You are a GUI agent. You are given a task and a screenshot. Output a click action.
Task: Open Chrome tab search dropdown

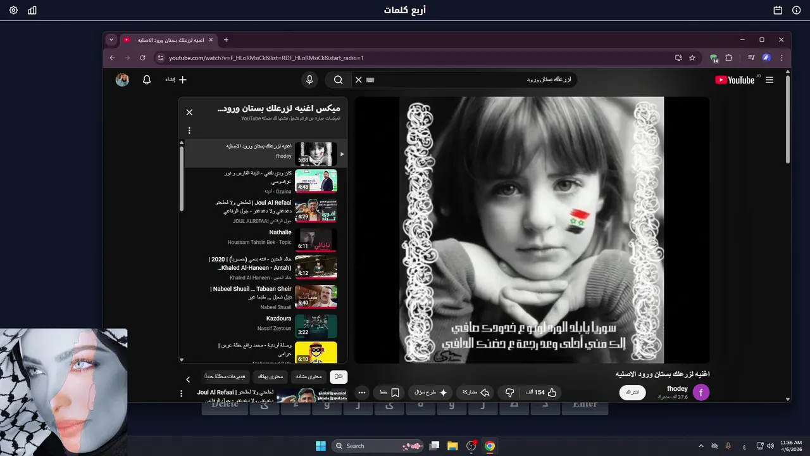pyautogui.click(x=111, y=39)
